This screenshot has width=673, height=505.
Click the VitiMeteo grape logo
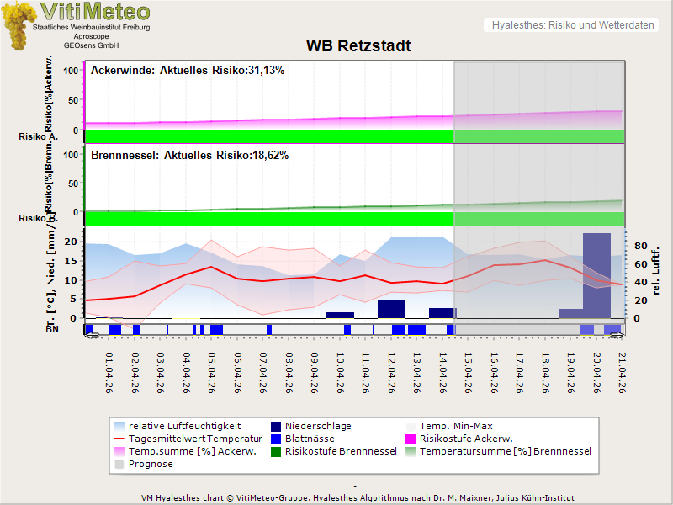coord(18,25)
